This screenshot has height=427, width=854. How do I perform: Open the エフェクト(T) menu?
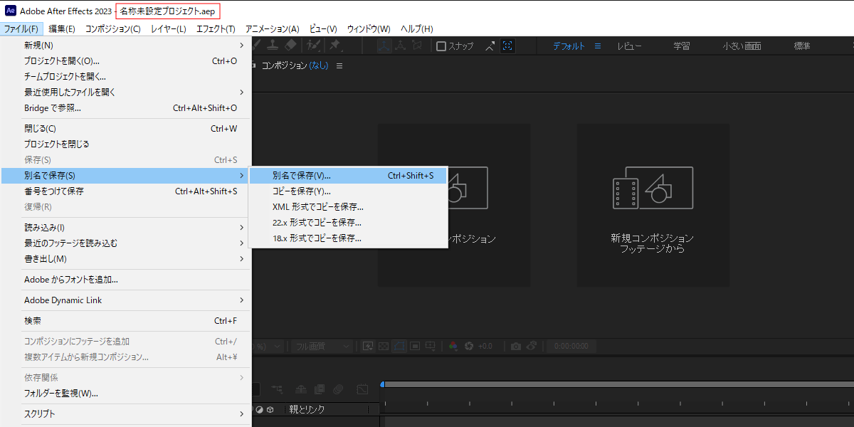[x=216, y=28]
